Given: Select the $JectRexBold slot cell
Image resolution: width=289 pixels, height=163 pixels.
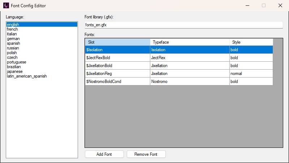Looking at the screenshot, I should (x=118, y=58).
